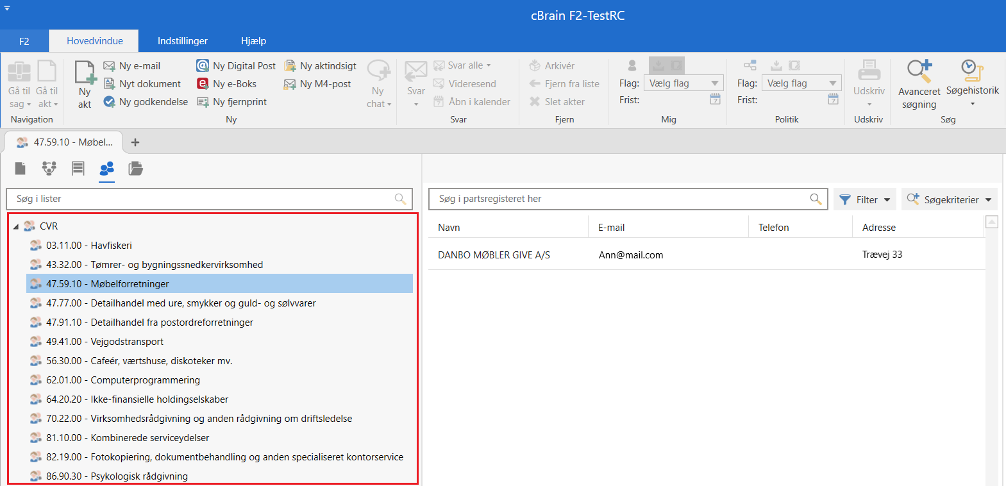
Task: Sort by the Telefon column header
Action: click(x=800, y=227)
